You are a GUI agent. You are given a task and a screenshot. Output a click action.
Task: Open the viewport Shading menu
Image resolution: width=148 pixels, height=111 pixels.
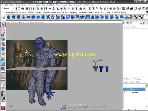click(x=14, y=22)
